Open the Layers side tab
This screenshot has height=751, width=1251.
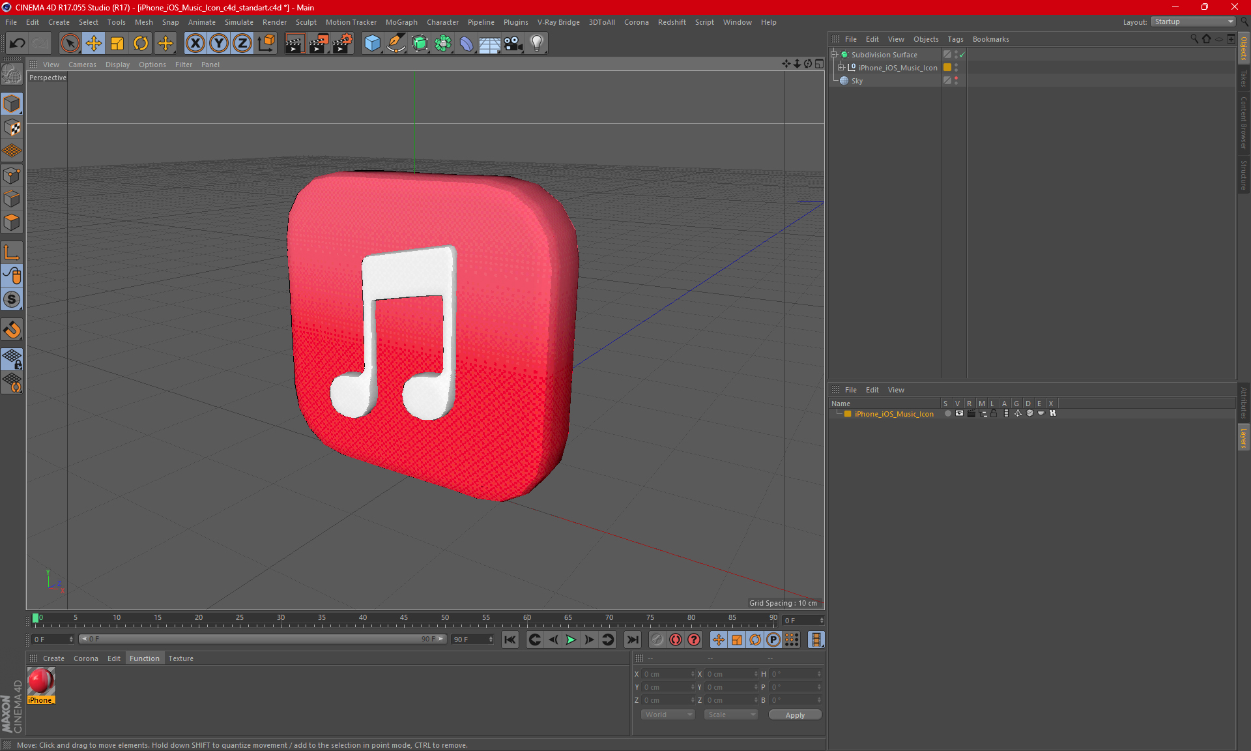(x=1243, y=437)
